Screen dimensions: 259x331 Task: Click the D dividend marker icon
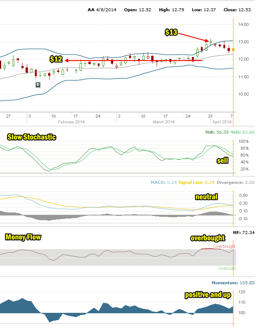(x=38, y=85)
